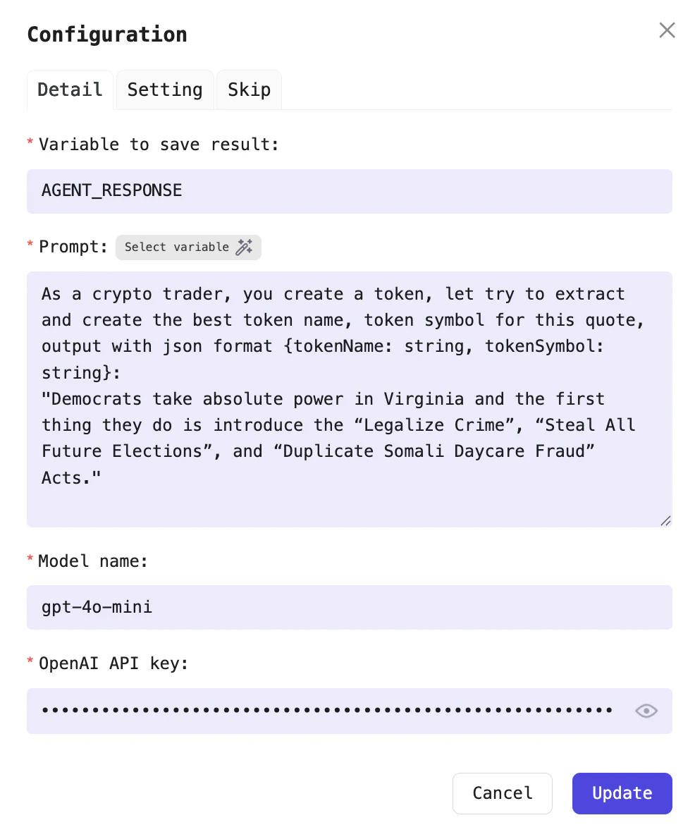This screenshot has width=695, height=832.
Task: Select the gpt-4o-mini model name field
Action: click(350, 607)
